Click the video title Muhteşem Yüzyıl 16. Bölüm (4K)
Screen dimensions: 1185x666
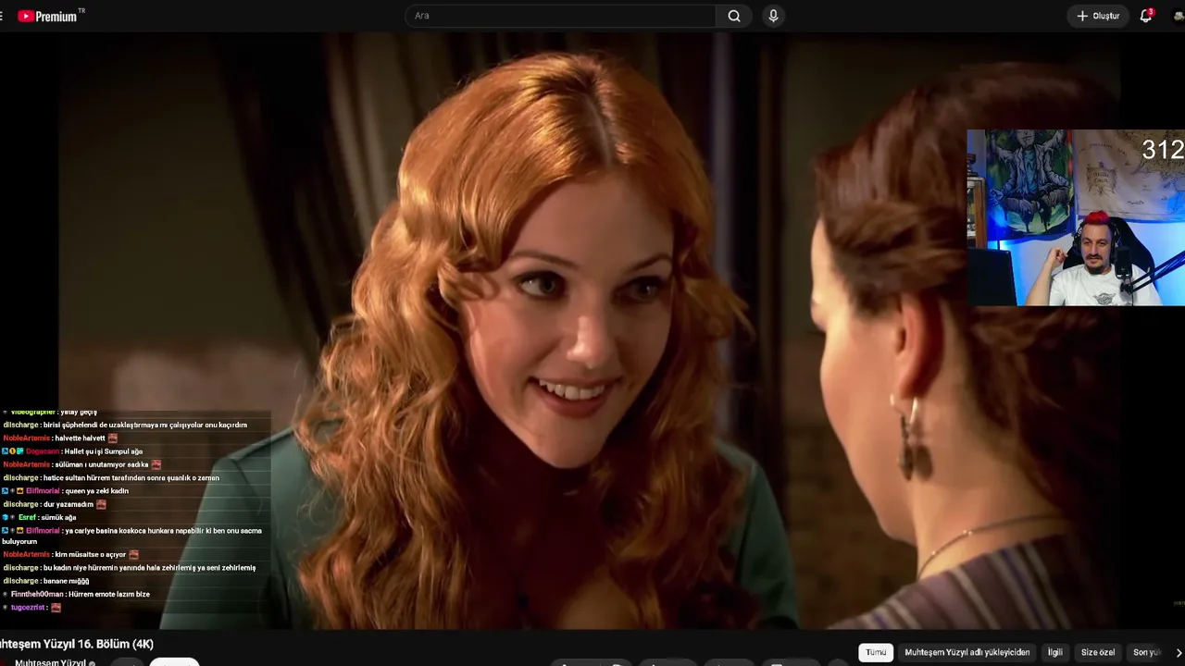[x=77, y=644]
